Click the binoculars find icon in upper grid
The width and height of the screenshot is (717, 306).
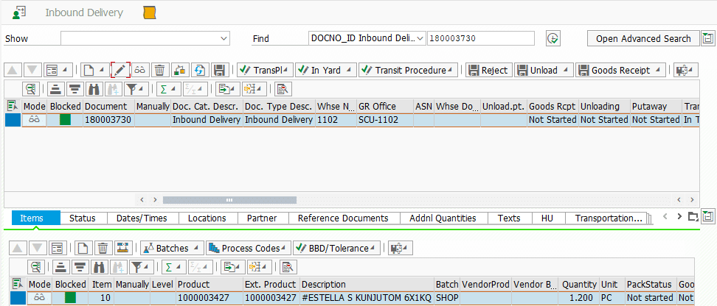95,90
